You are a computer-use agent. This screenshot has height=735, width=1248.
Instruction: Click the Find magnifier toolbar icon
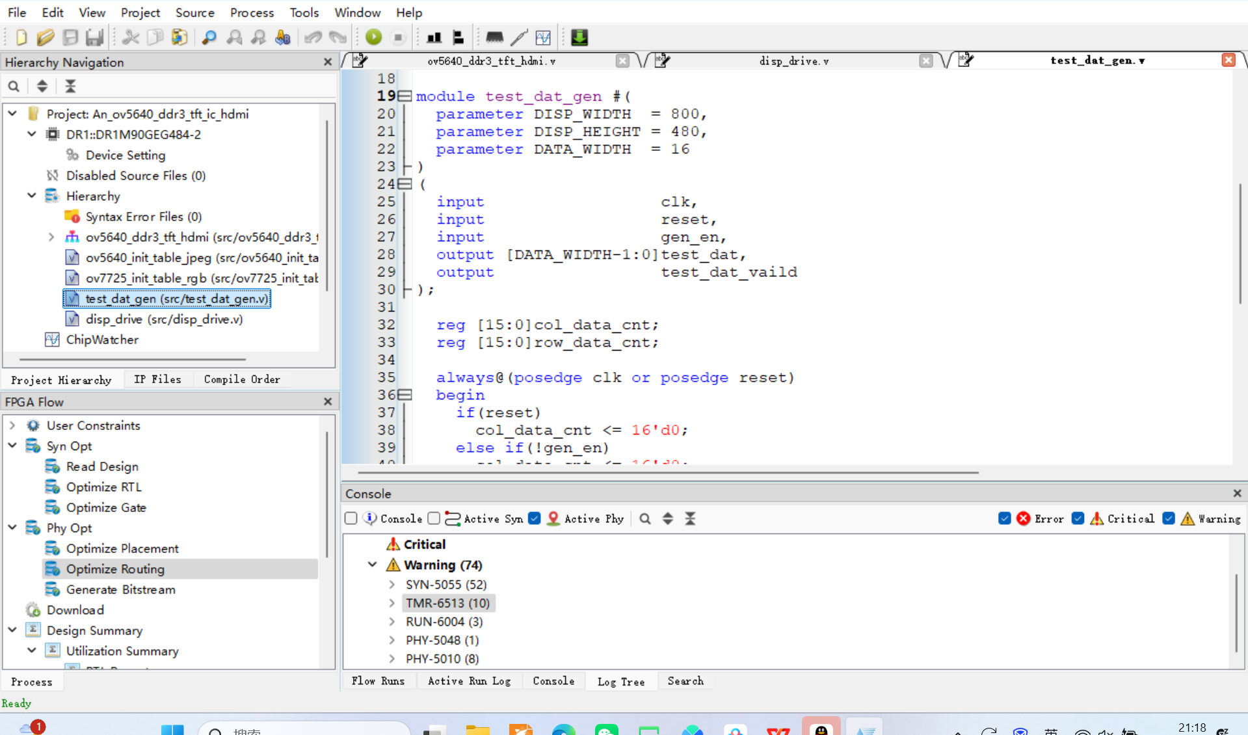[209, 38]
